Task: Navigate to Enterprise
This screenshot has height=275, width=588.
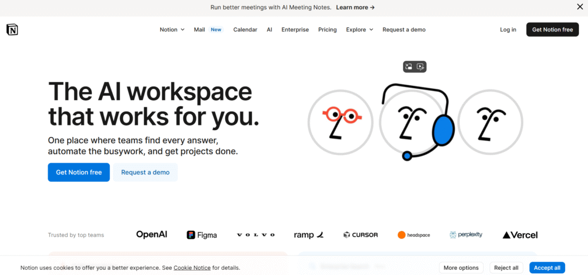Action: pyautogui.click(x=295, y=30)
